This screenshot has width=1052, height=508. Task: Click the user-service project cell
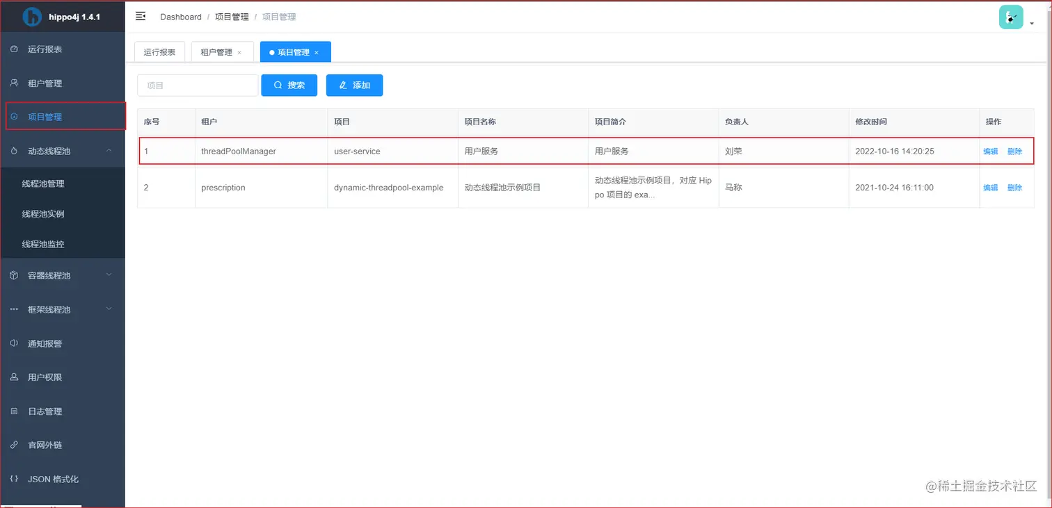(x=392, y=151)
